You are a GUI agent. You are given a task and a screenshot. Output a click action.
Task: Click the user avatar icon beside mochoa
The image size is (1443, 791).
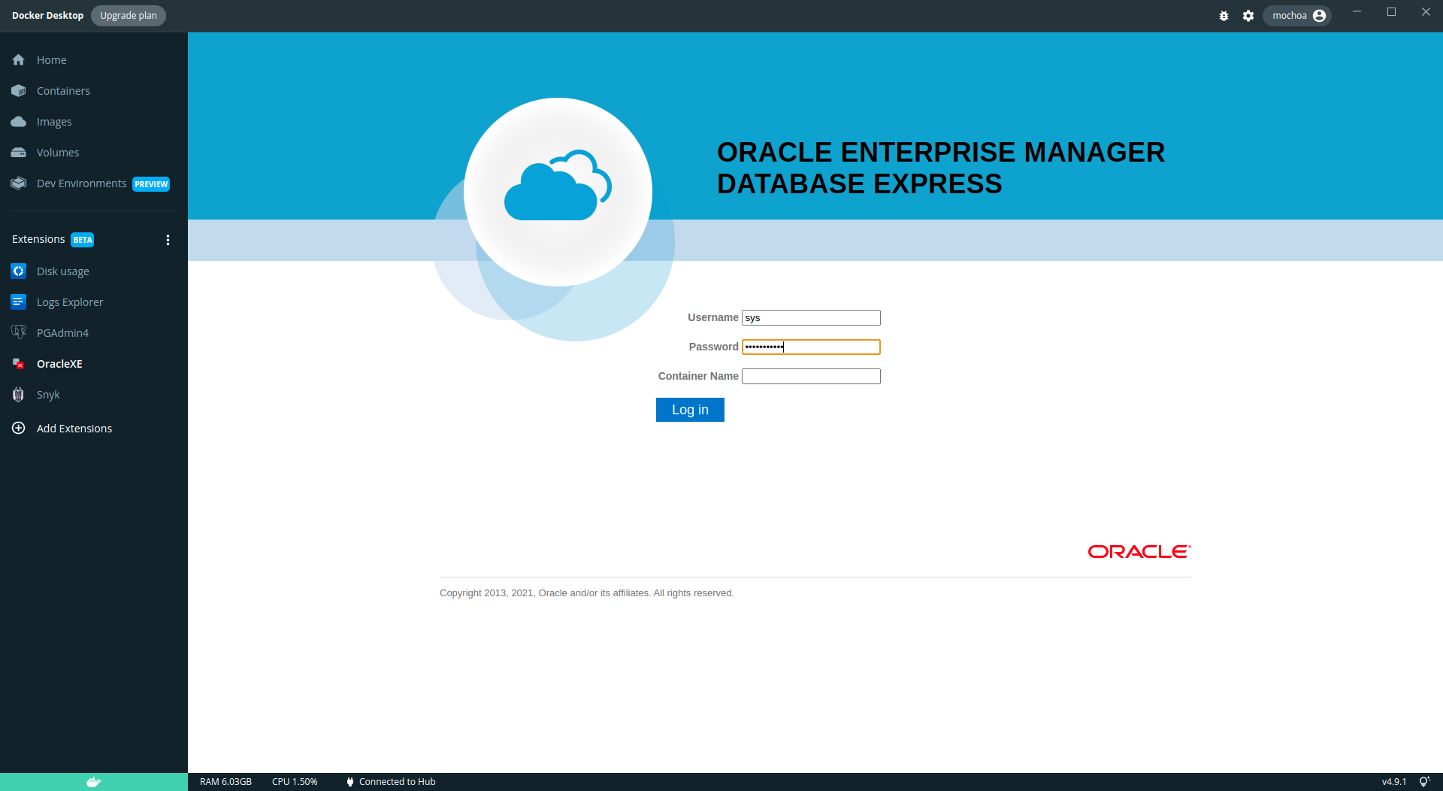[x=1319, y=16]
